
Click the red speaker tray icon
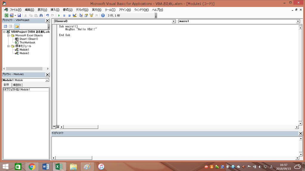(x=244, y=167)
